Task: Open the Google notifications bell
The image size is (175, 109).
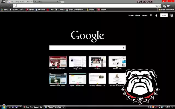Action: click(x=156, y=16)
